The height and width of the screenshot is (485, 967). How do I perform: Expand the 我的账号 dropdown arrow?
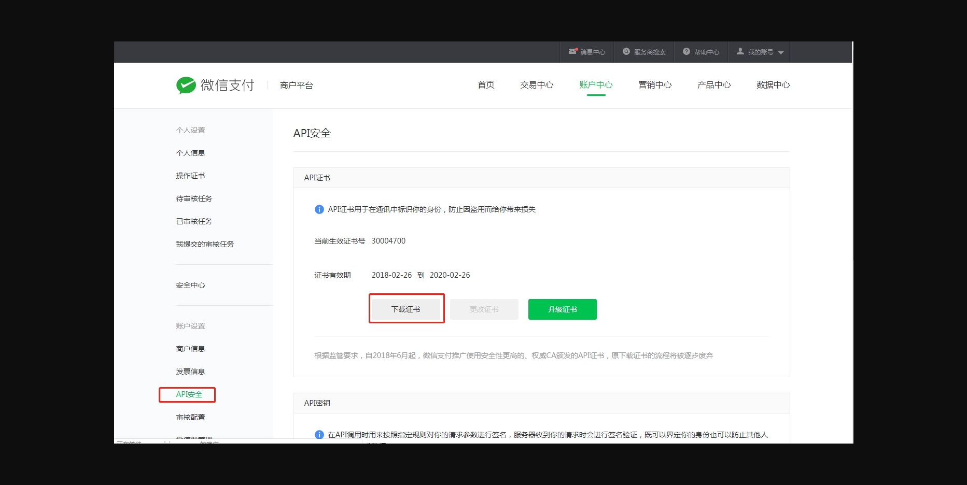click(x=781, y=52)
